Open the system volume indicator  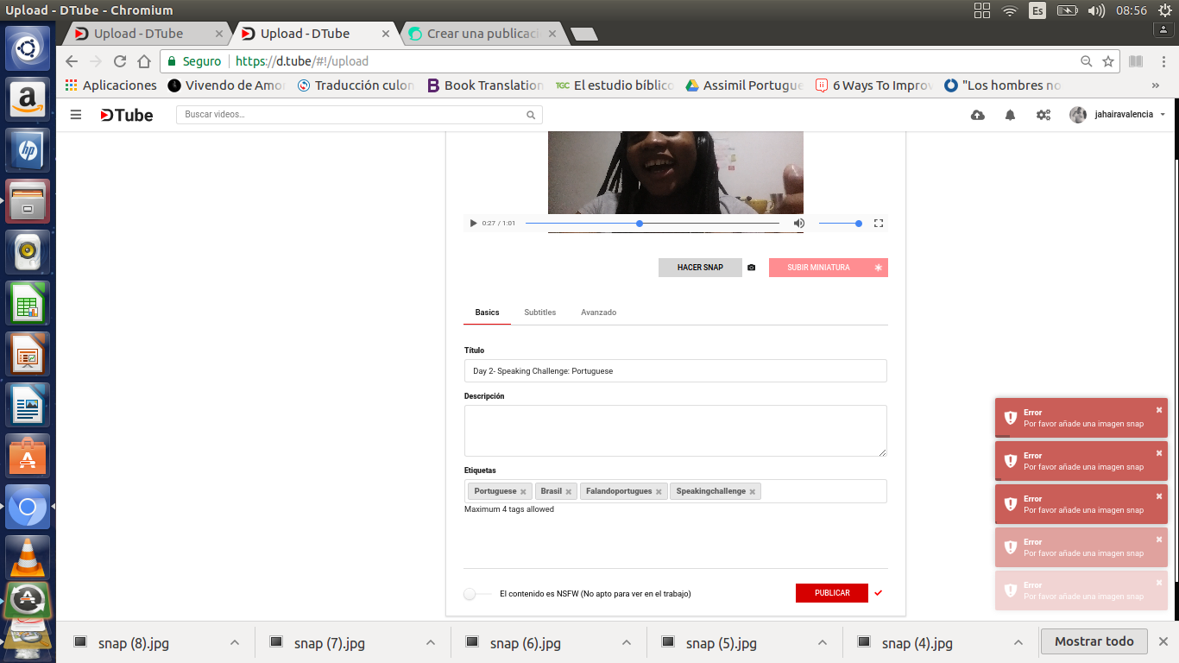1096,10
